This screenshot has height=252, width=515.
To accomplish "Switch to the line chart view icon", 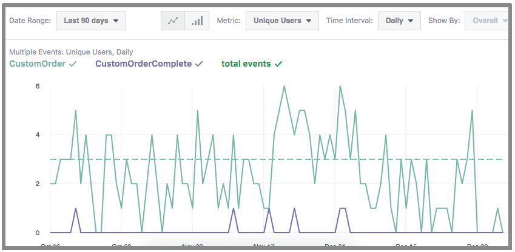I will pyautogui.click(x=173, y=21).
